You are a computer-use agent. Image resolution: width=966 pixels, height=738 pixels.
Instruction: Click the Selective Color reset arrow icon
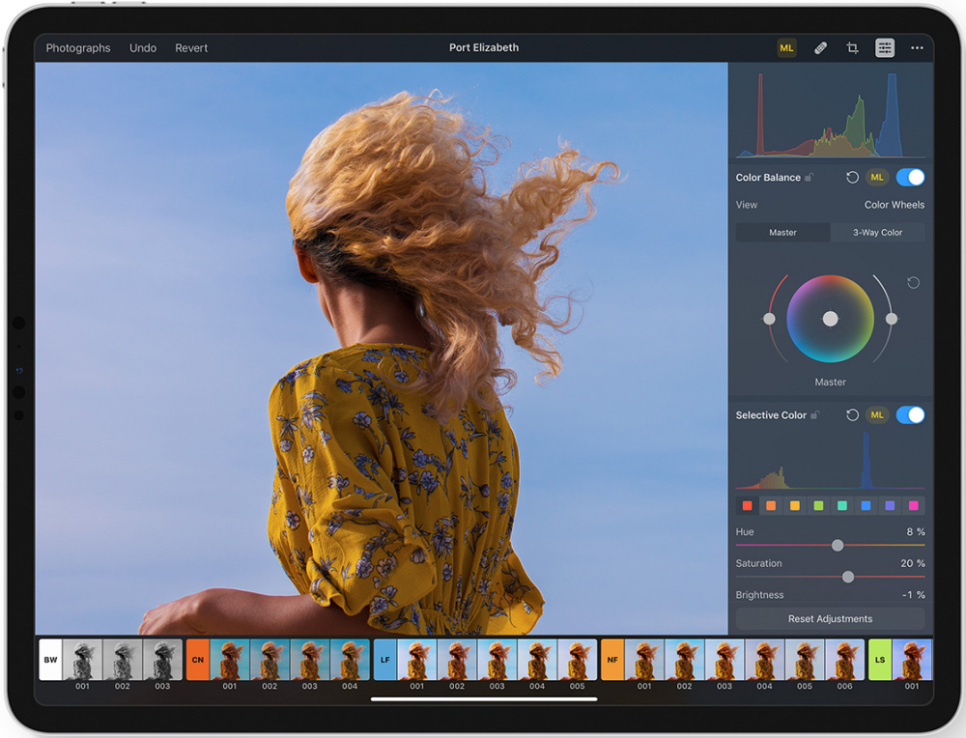click(852, 415)
